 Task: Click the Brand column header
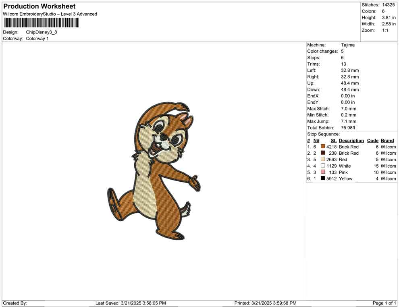(387, 140)
